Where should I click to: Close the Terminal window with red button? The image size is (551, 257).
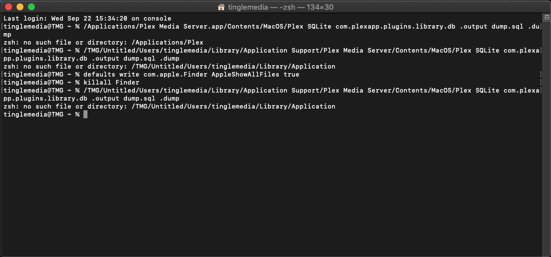tap(8, 7)
